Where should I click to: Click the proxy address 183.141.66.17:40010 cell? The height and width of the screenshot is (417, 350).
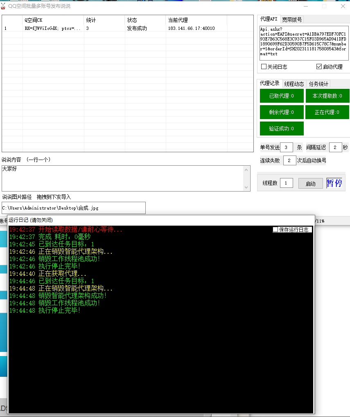(196, 28)
